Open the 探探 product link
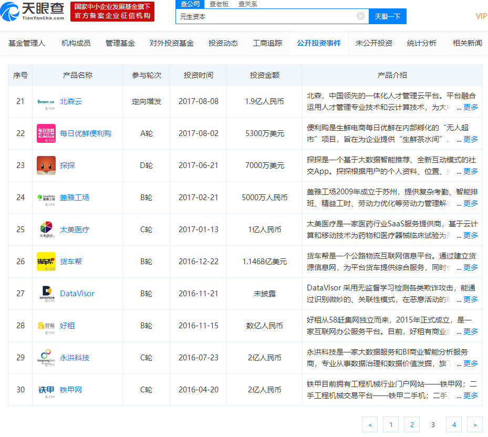Viewport: 488px width, 437px height. pyautogui.click(x=67, y=165)
